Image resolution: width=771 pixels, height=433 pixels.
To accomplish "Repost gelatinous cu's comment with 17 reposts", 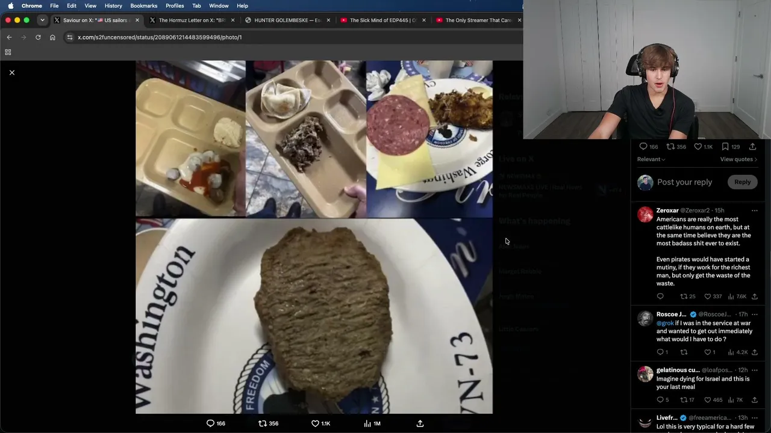I will (x=687, y=400).
